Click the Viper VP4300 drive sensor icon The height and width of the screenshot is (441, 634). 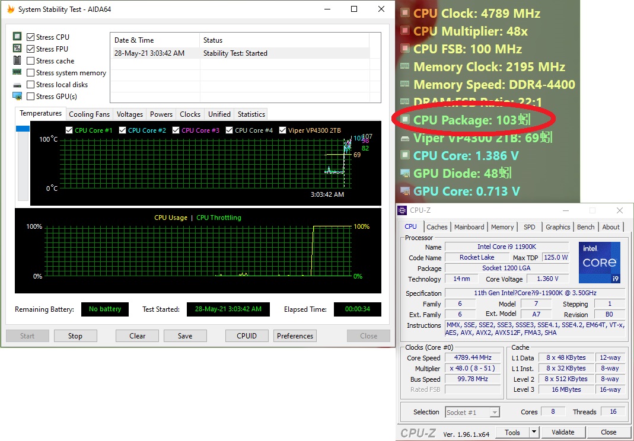pyautogui.click(x=404, y=138)
